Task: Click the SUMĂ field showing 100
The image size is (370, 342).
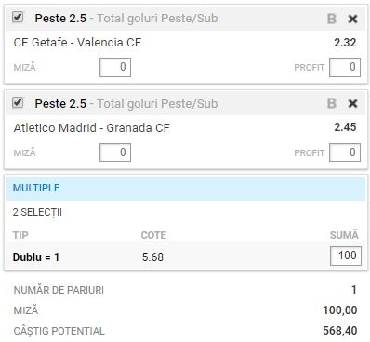Action: [x=346, y=256]
